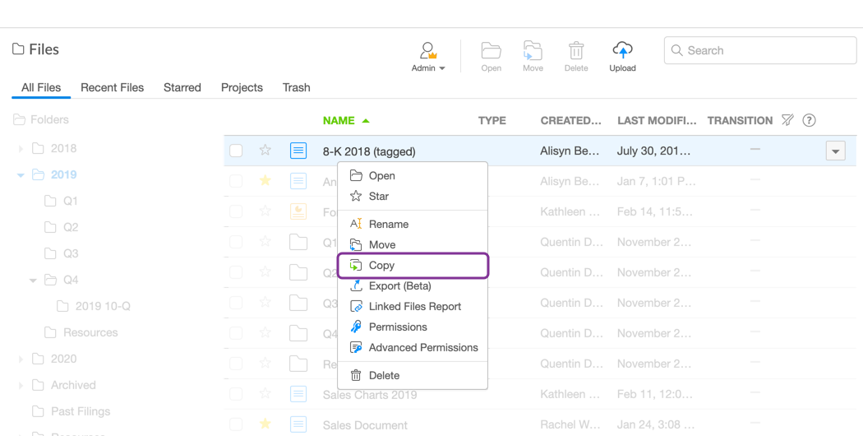Image resolution: width=863 pixels, height=436 pixels.
Task: Click the Move folder icon in toolbar
Action: [533, 51]
